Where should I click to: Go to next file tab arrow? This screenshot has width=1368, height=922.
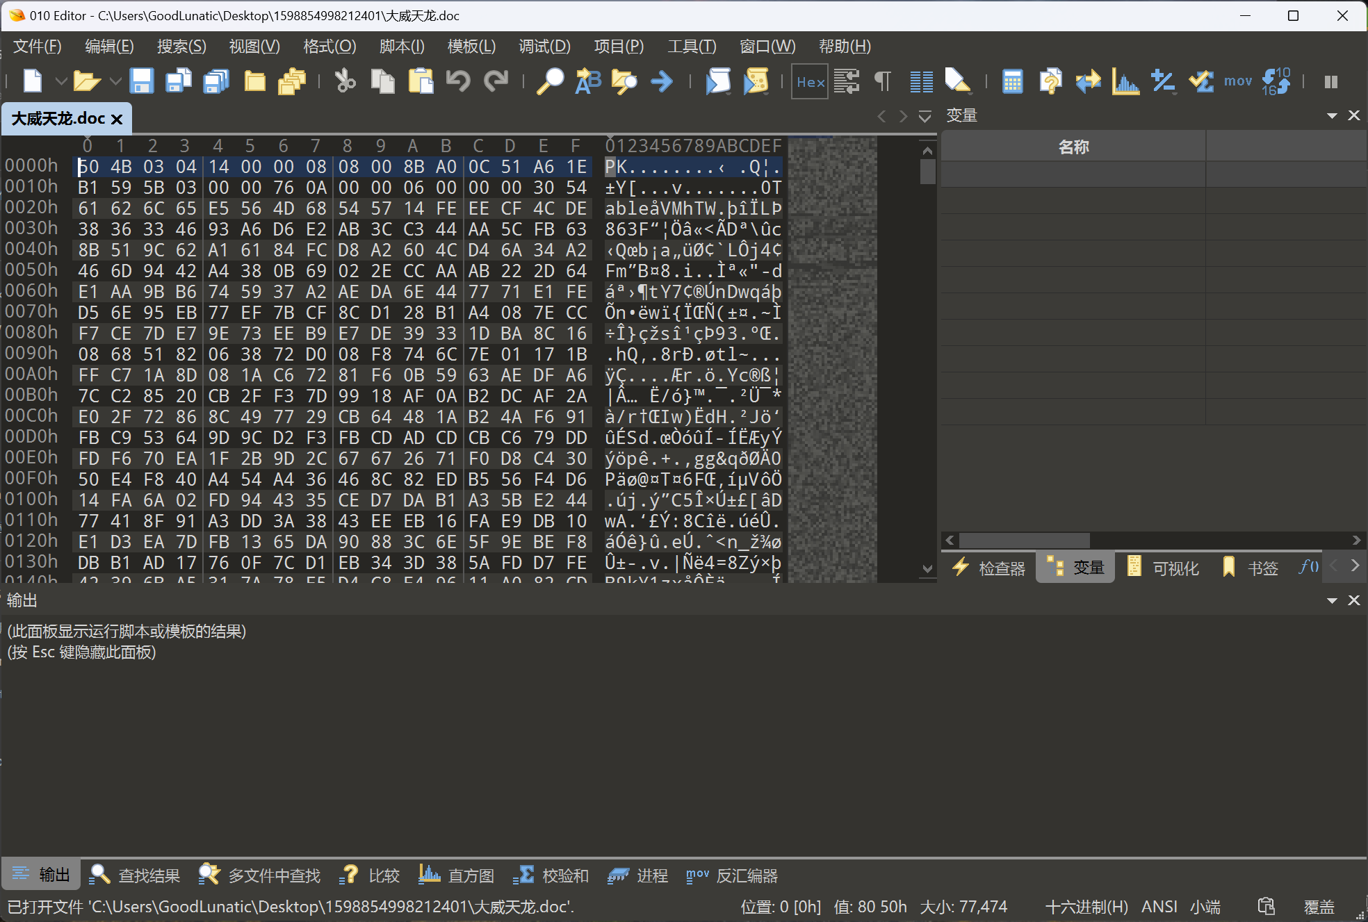pos(903,117)
